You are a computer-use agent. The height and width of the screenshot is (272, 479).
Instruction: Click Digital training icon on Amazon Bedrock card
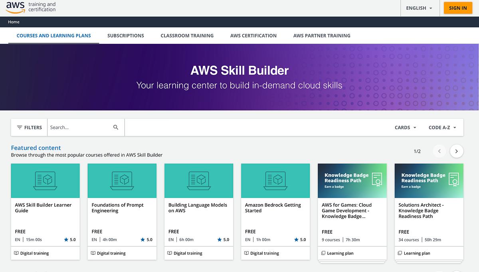[246, 253]
